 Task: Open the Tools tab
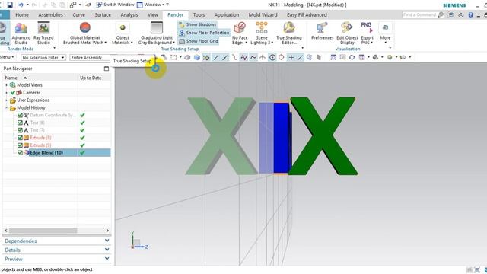coord(199,14)
